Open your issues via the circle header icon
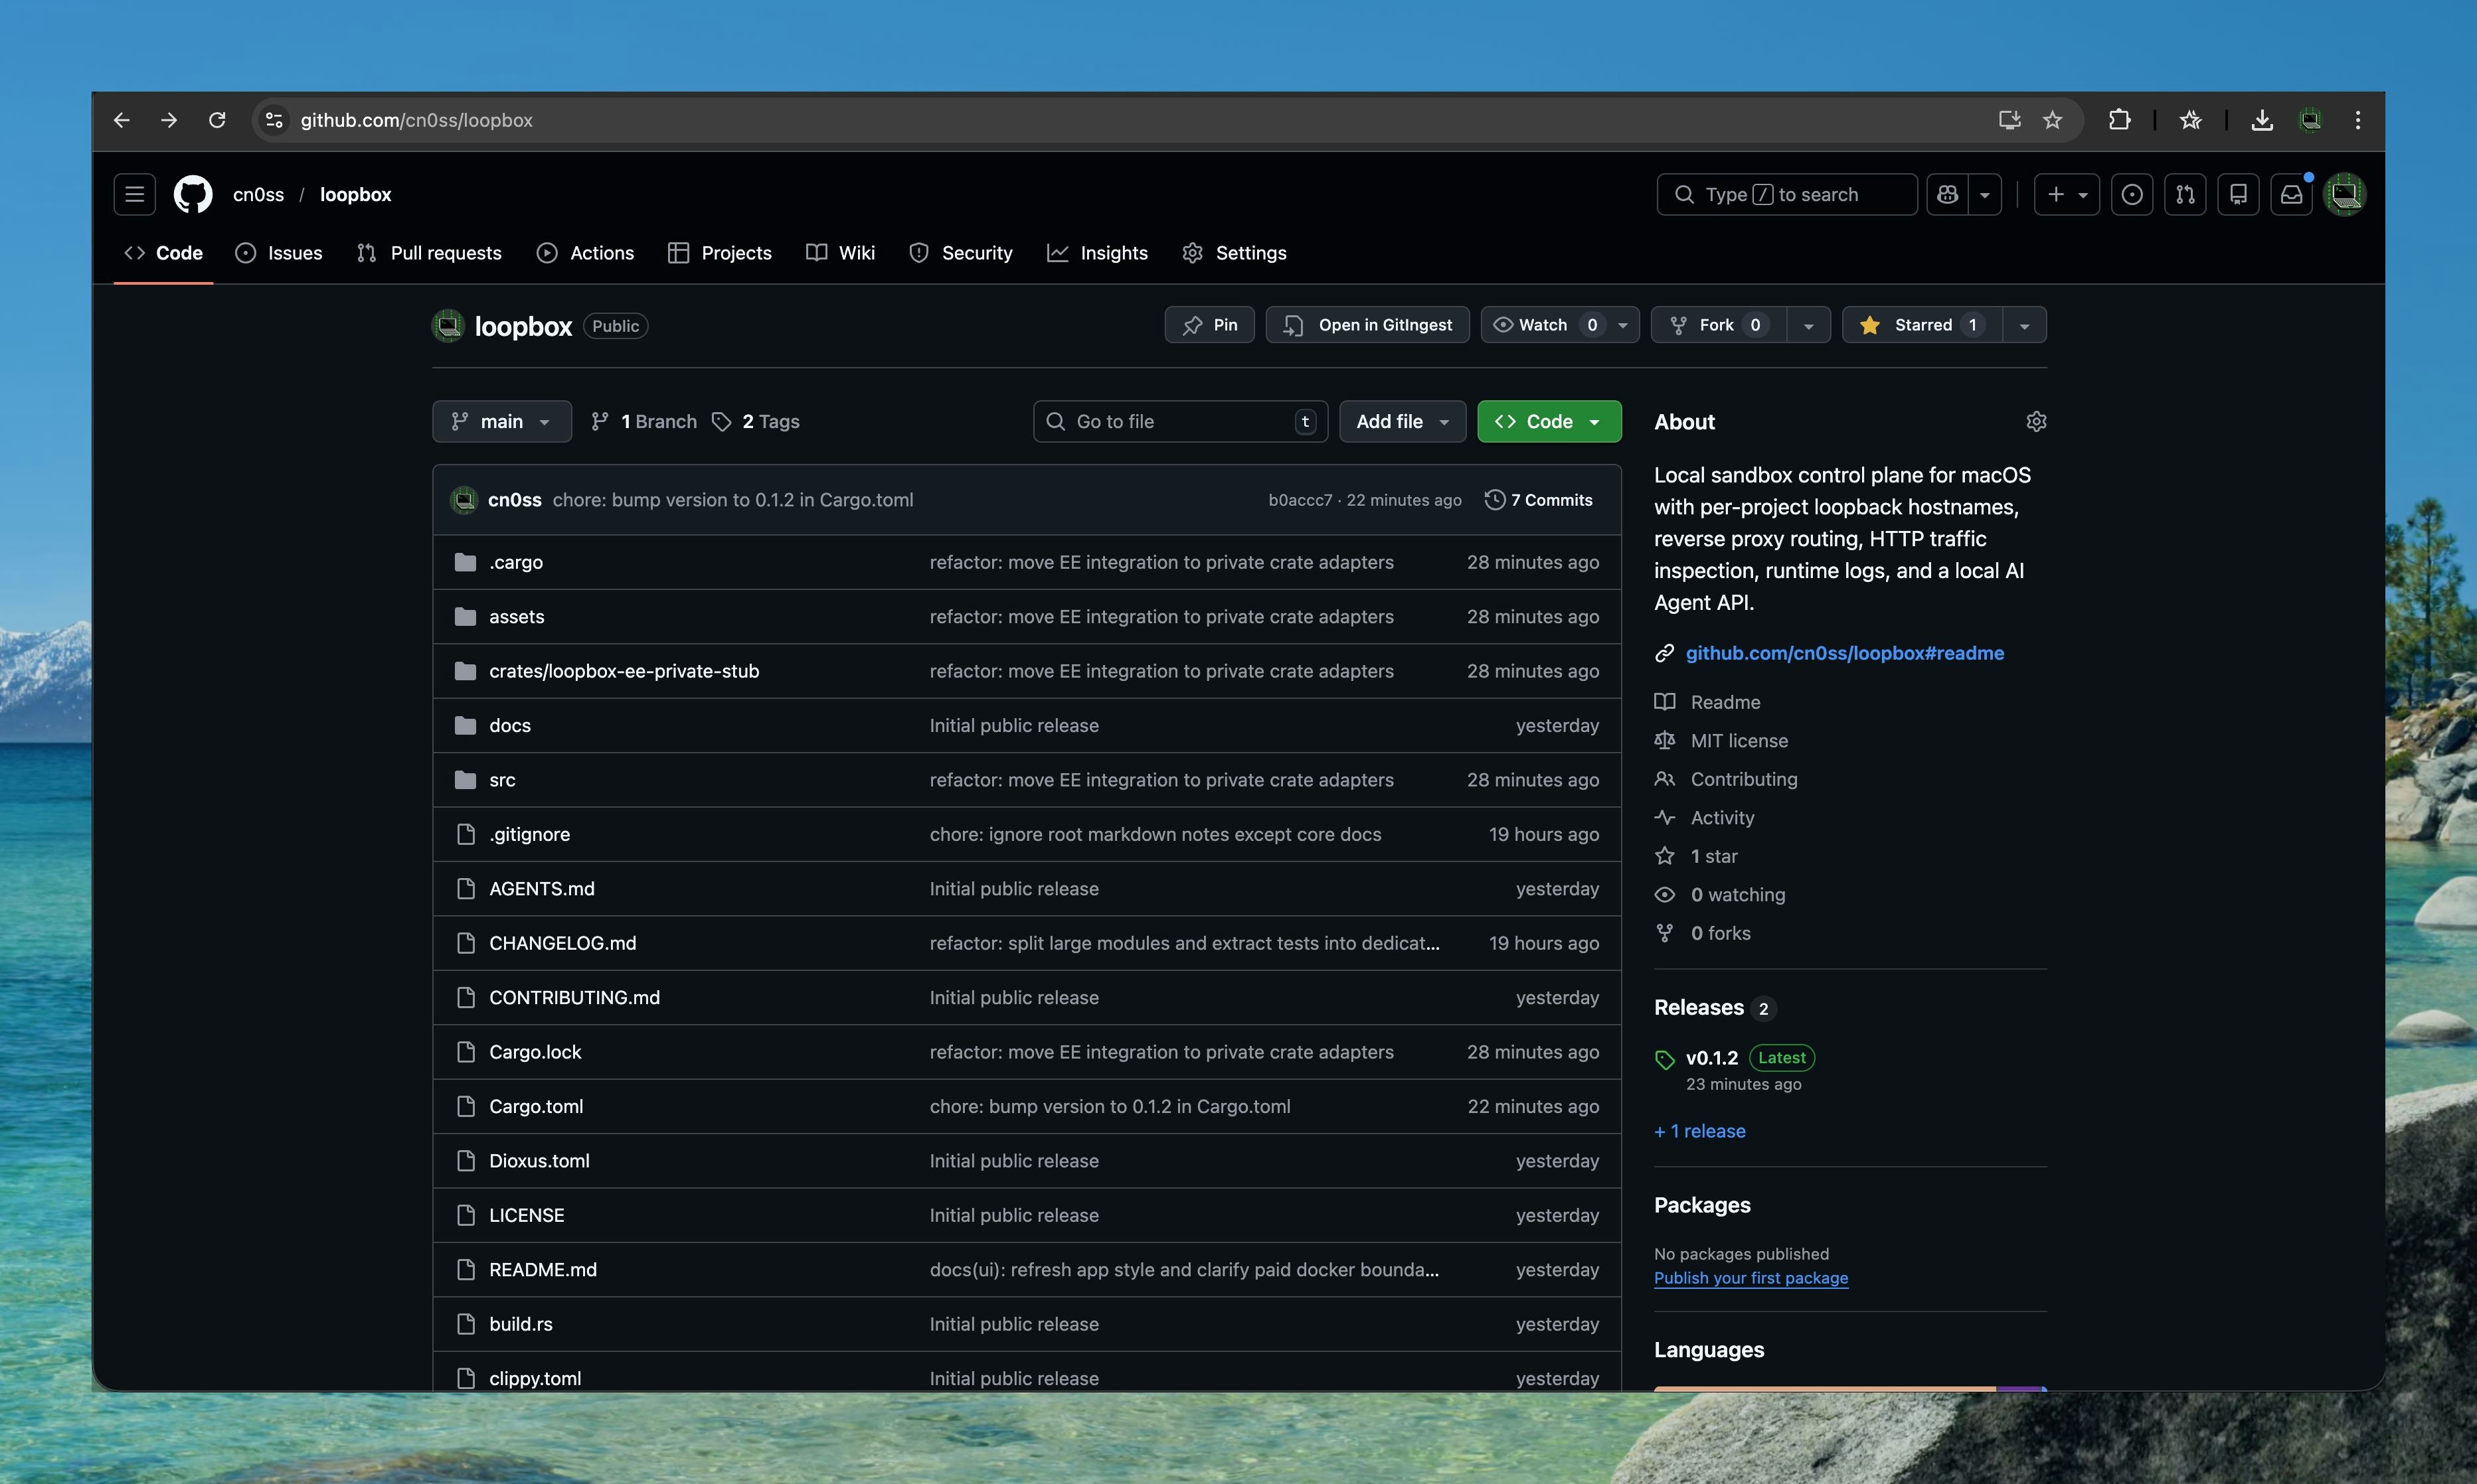The height and width of the screenshot is (1484, 2477). click(x=2132, y=194)
